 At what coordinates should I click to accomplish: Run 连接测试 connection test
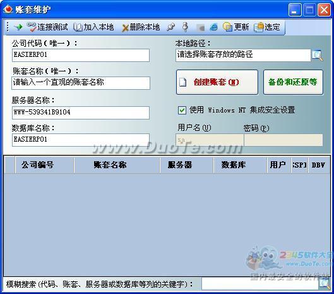pyautogui.click(x=47, y=27)
